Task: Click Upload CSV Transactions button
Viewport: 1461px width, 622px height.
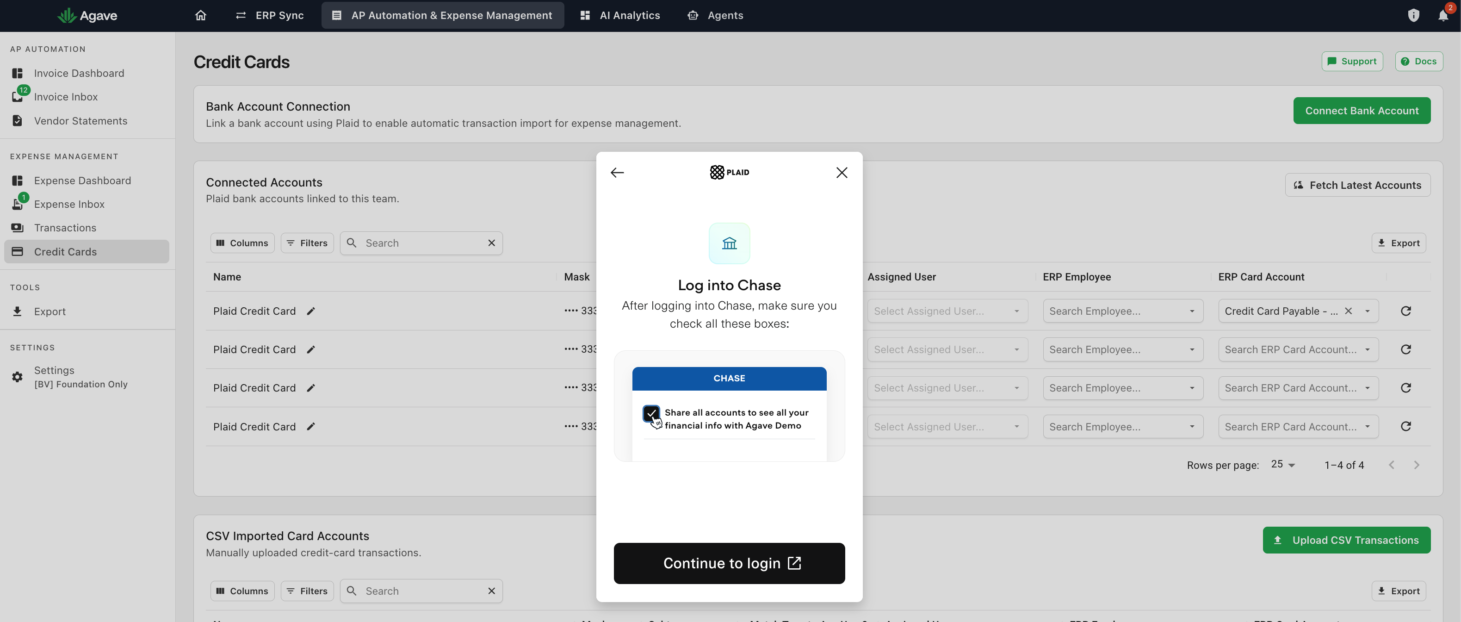Action: (1346, 540)
